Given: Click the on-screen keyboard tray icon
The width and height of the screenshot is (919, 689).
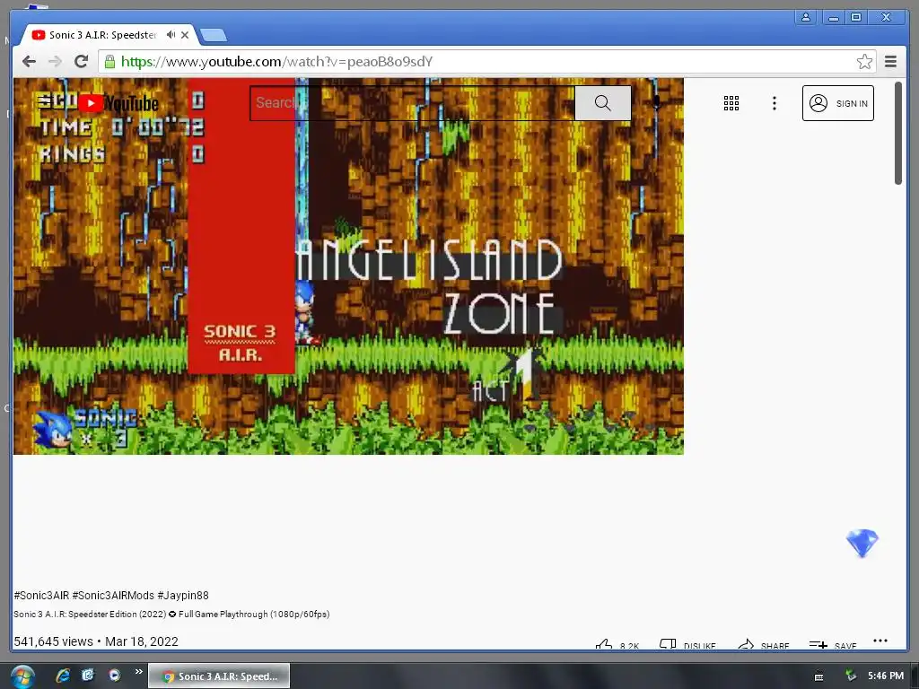Looking at the screenshot, I should tap(818, 676).
